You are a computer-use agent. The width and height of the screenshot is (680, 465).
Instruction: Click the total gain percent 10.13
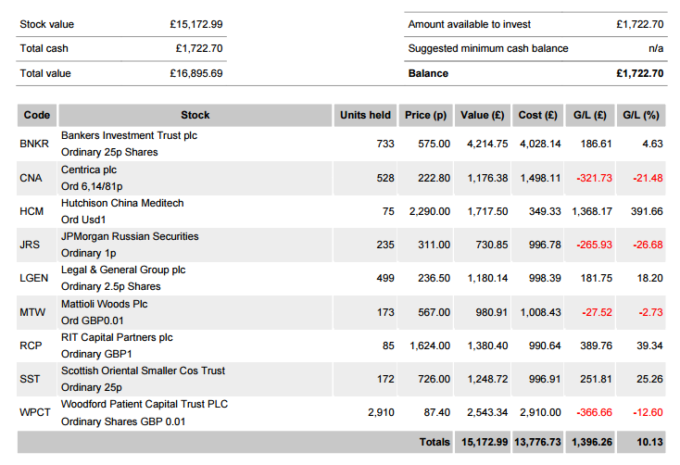pyautogui.click(x=649, y=442)
